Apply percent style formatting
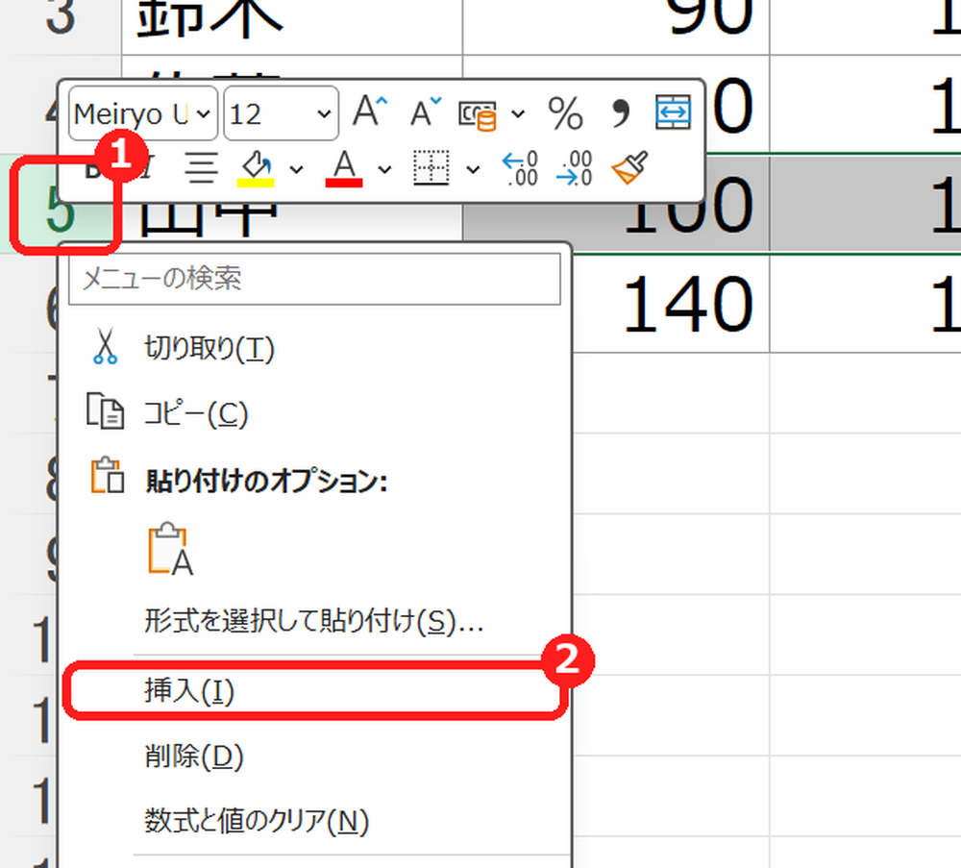Viewport: 961px width, 868px height. coord(565,113)
